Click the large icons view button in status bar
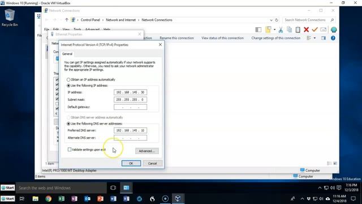The image size is (362, 204). (335, 163)
